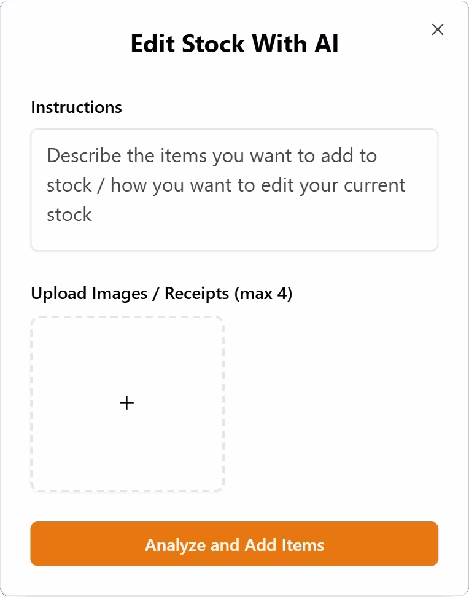
Task: Dismiss the modal with the X icon
Action: 437,29
